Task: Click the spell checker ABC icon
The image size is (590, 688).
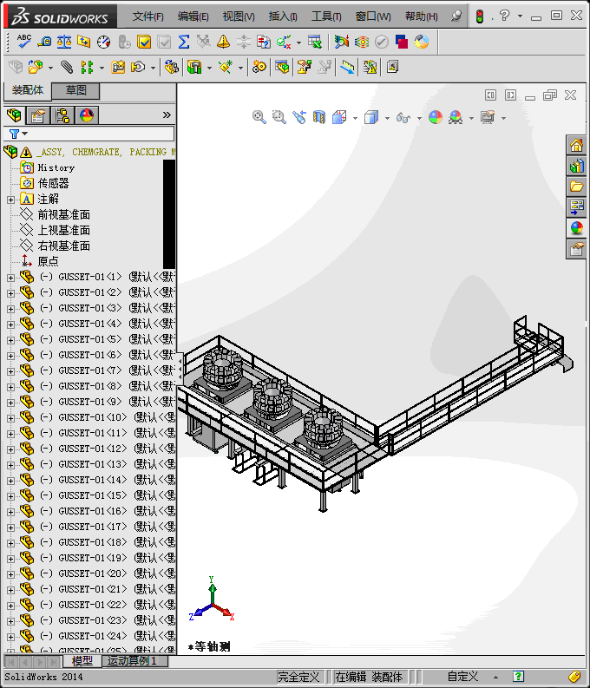Action: (23, 42)
